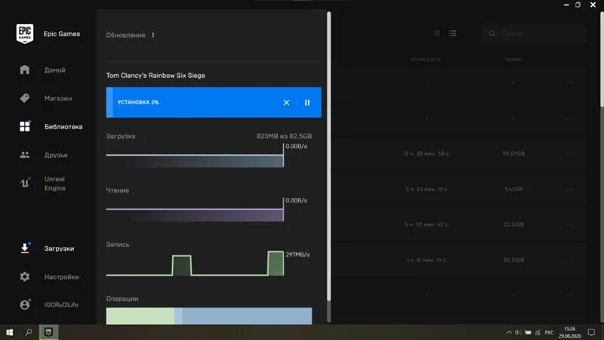Open the Настройки gear icon
This screenshot has height=340, width=604.
pyautogui.click(x=25, y=277)
